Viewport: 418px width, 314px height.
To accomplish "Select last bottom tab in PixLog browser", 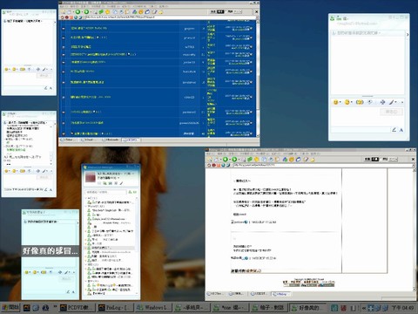I will coord(280,294).
